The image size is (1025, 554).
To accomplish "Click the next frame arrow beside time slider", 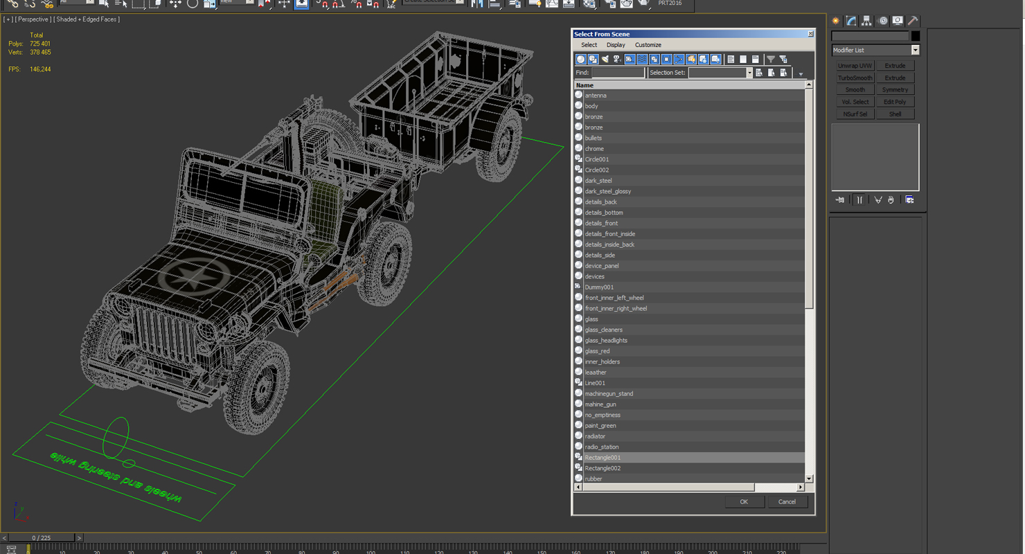I will (x=79, y=538).
